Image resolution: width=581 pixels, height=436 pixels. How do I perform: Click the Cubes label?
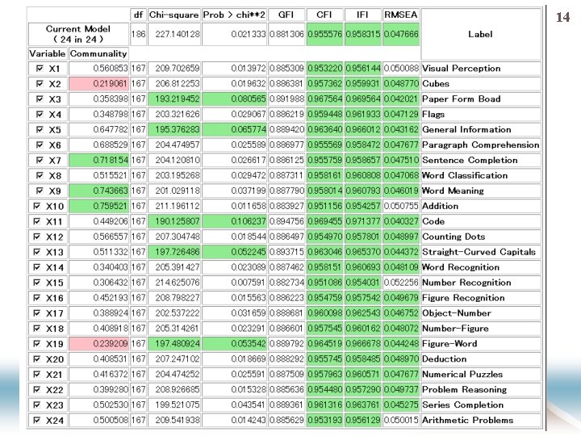[x=436, y=84]
